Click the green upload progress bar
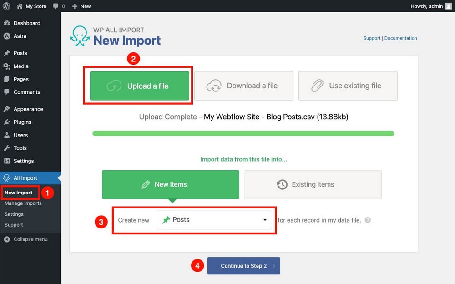This screenshot has height=284, width=455. coord(243,133)
